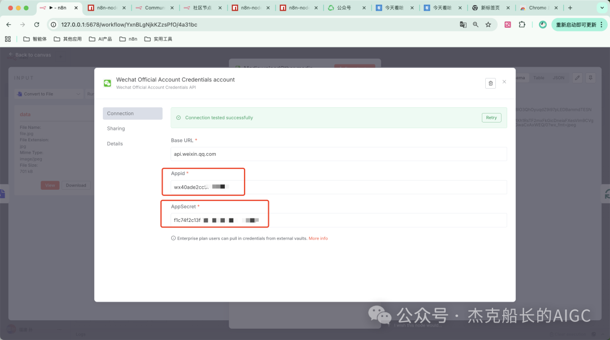Open the Sharing tab in the dialog

pyautogui.click(x=116, y=128)
